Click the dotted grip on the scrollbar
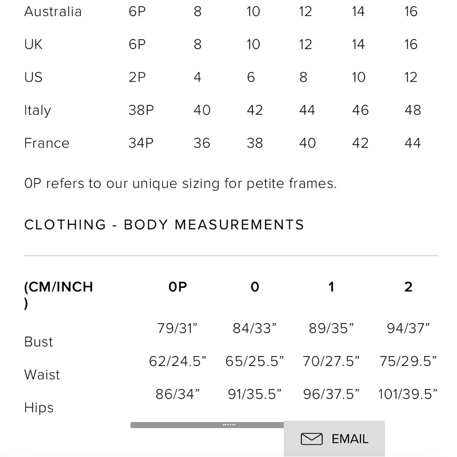Image resolution: width=457 pixels, height=457 pixels. [229, 425]
